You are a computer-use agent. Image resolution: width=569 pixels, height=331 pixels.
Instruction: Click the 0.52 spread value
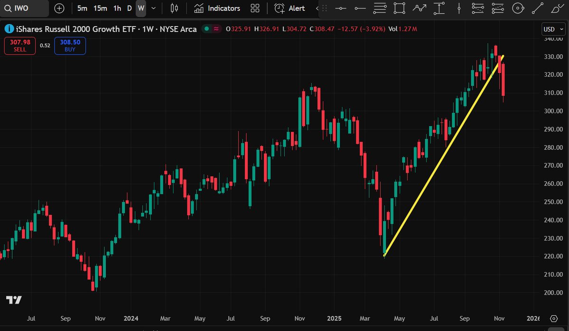click(45, 46)
